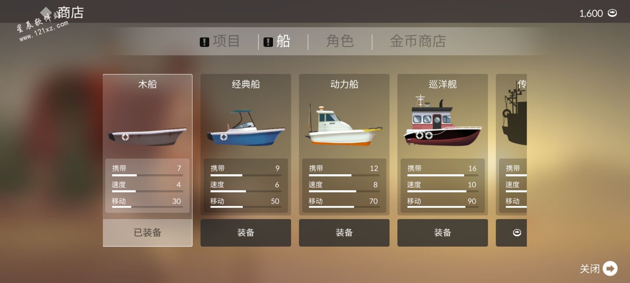The image size is (630, 283).
Task: Select the red 巡洋舰 ship image
Action: tap(443, 121)
